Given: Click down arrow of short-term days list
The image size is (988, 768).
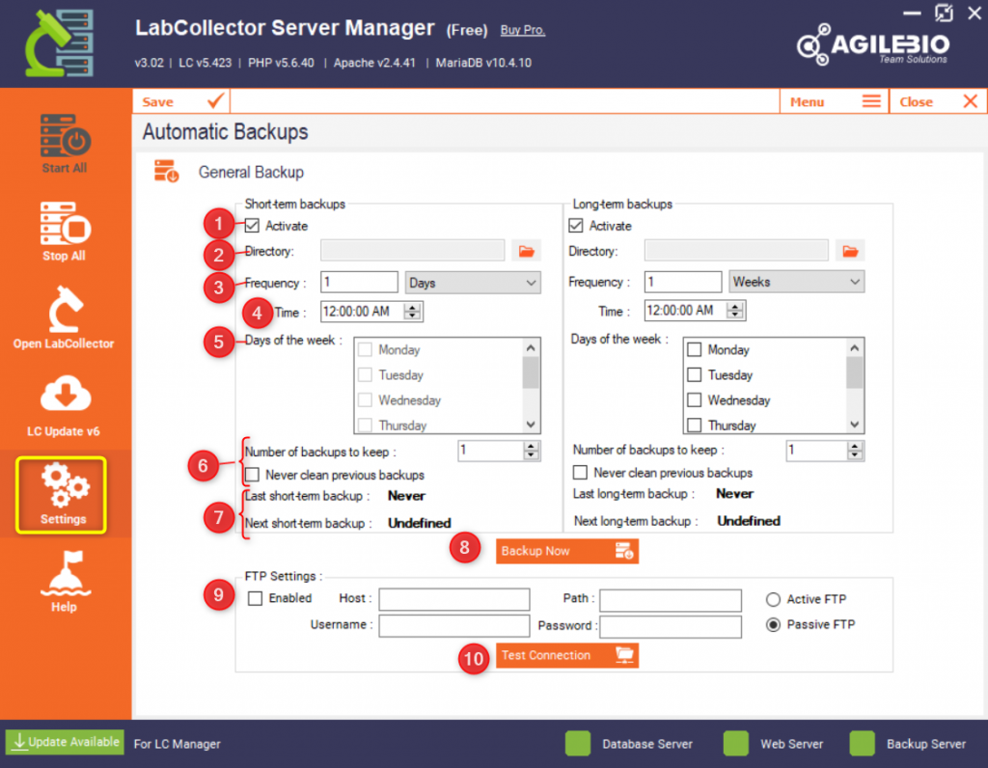Looking at the screenshot, I should (x=532, y=425).
